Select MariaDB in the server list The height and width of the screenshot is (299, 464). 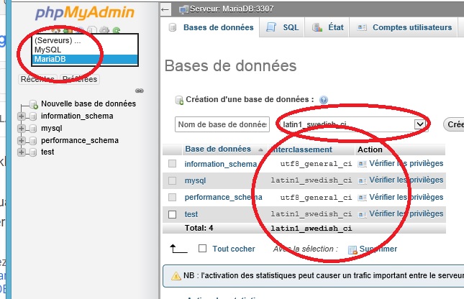coord(85,59)
